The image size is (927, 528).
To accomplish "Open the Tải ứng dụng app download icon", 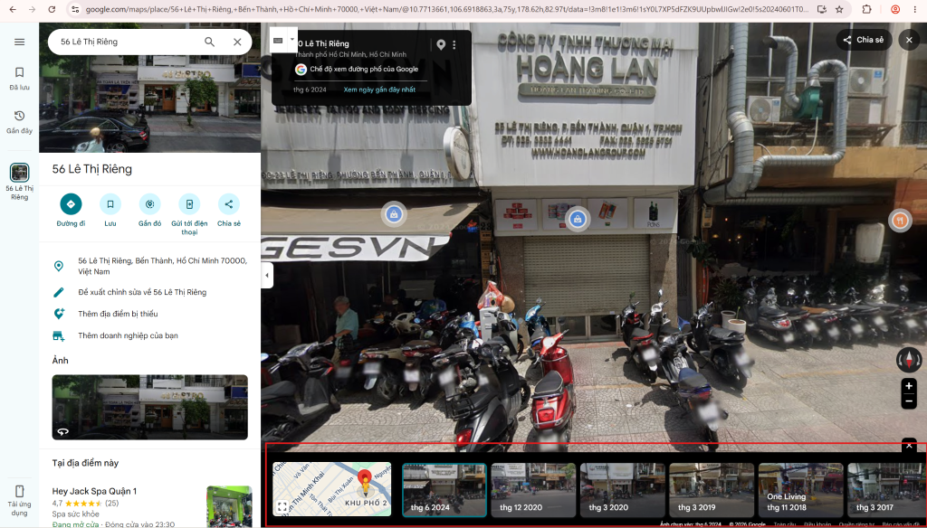I will click(x=20, y=500).
